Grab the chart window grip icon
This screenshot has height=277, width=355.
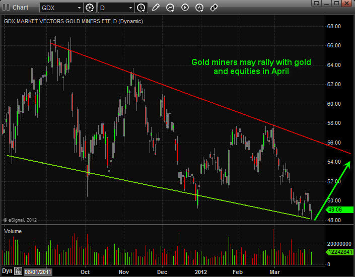tap(6, 8)
